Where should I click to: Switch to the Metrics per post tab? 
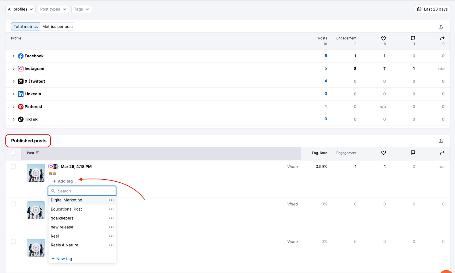[x=58, y=26]
